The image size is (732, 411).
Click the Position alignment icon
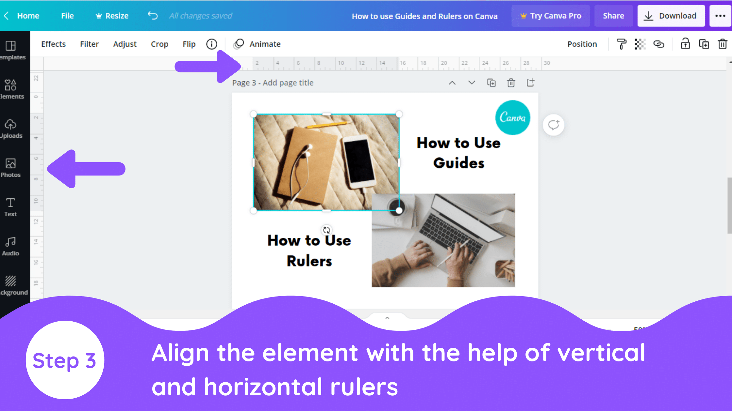[582, 44]
